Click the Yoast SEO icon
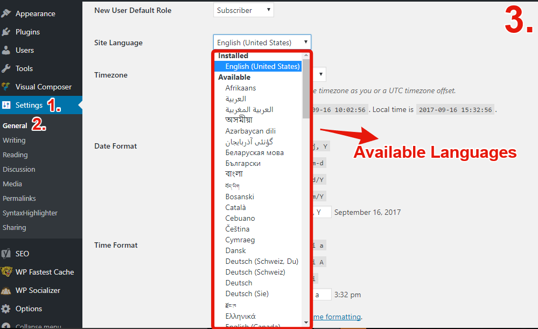 [x=6, y=254]
